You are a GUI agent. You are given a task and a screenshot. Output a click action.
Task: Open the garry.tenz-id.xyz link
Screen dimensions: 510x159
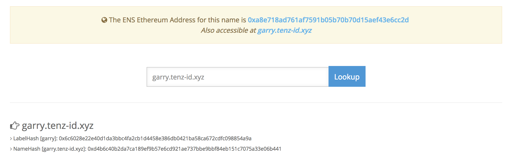(284, 30)
